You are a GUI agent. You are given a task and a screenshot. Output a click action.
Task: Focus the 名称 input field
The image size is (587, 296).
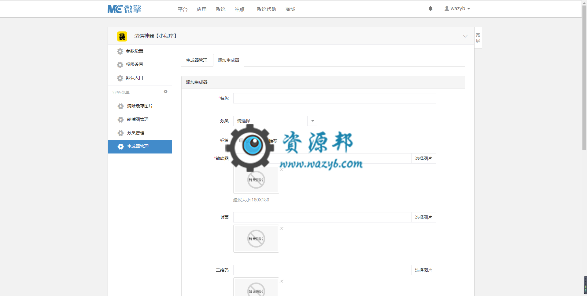click(x=334, y=98)
